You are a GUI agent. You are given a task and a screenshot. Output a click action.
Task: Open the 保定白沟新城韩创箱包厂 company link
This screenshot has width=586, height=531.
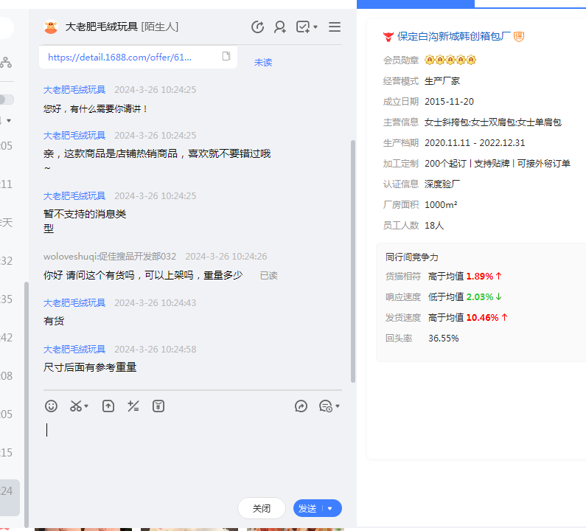click(454, 36)
